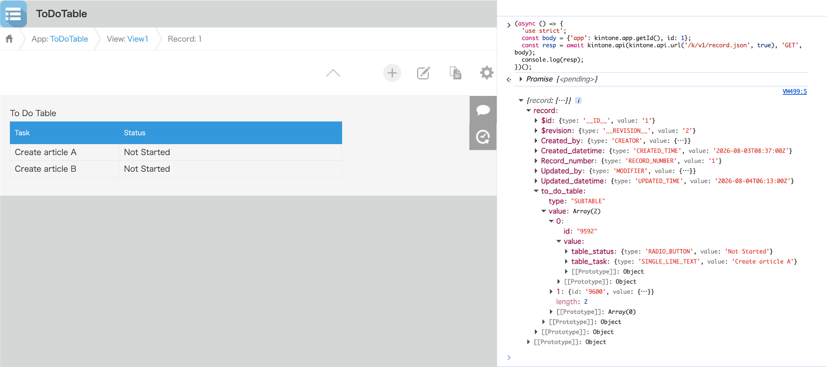Click the id: "9592" line
The height and width of the screenshot is (367, 827).
click(x=580, y=231)
